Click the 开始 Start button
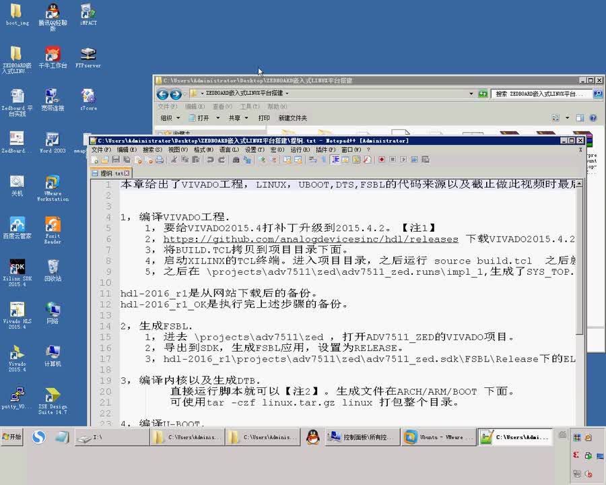Viewport: 606px width, 485px height. (12, 437)
